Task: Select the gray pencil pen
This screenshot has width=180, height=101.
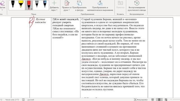Action: pos(37,4)
